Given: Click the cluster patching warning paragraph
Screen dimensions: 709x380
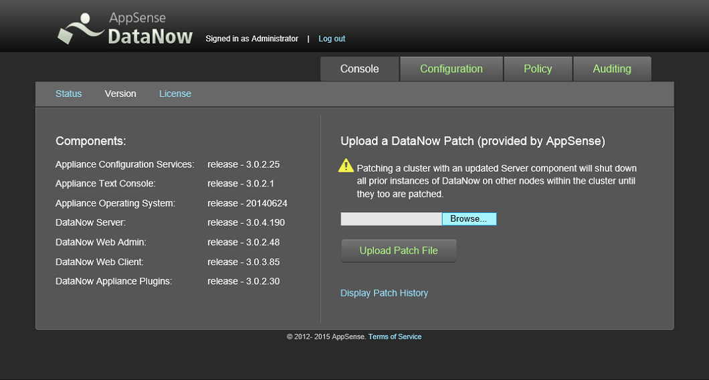Looking at the screenshot, I should (496, 181).
